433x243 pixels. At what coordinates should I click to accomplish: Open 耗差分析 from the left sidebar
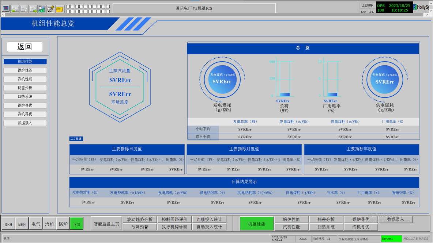(x=25, y=88)
